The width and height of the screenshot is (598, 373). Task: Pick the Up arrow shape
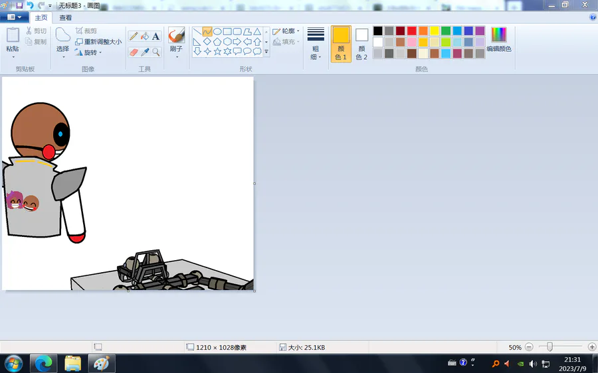(257, 42)
